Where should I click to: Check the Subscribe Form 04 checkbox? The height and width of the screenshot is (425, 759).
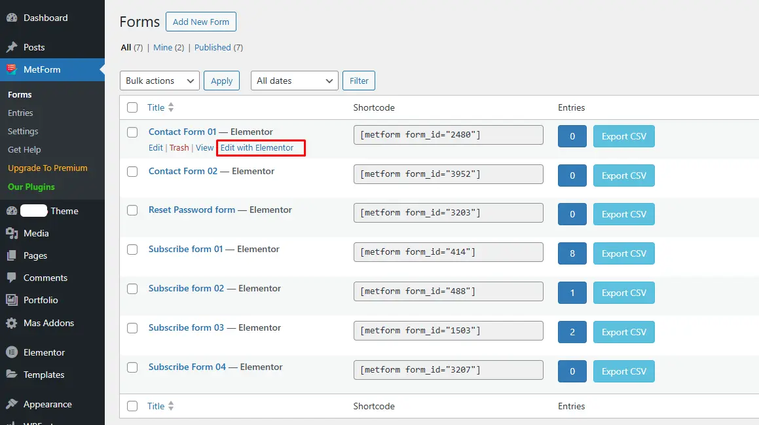point(132,367)
